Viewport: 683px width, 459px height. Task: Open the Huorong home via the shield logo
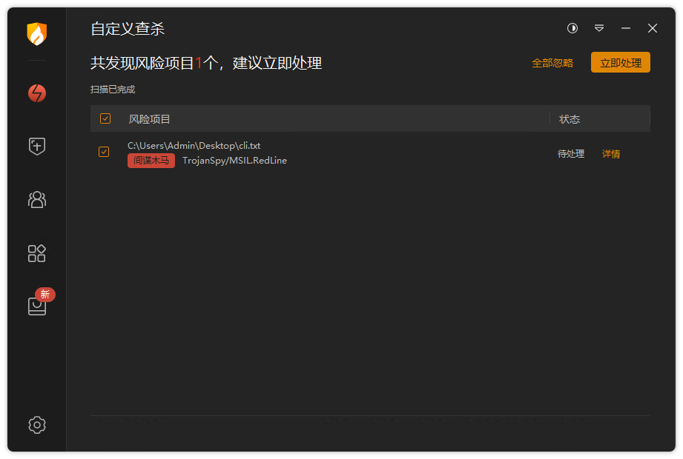36,36
